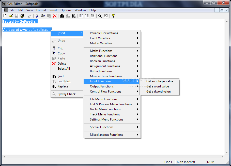
Task: Create a new file with toolbar New icon
Action: tap(5, 16)
